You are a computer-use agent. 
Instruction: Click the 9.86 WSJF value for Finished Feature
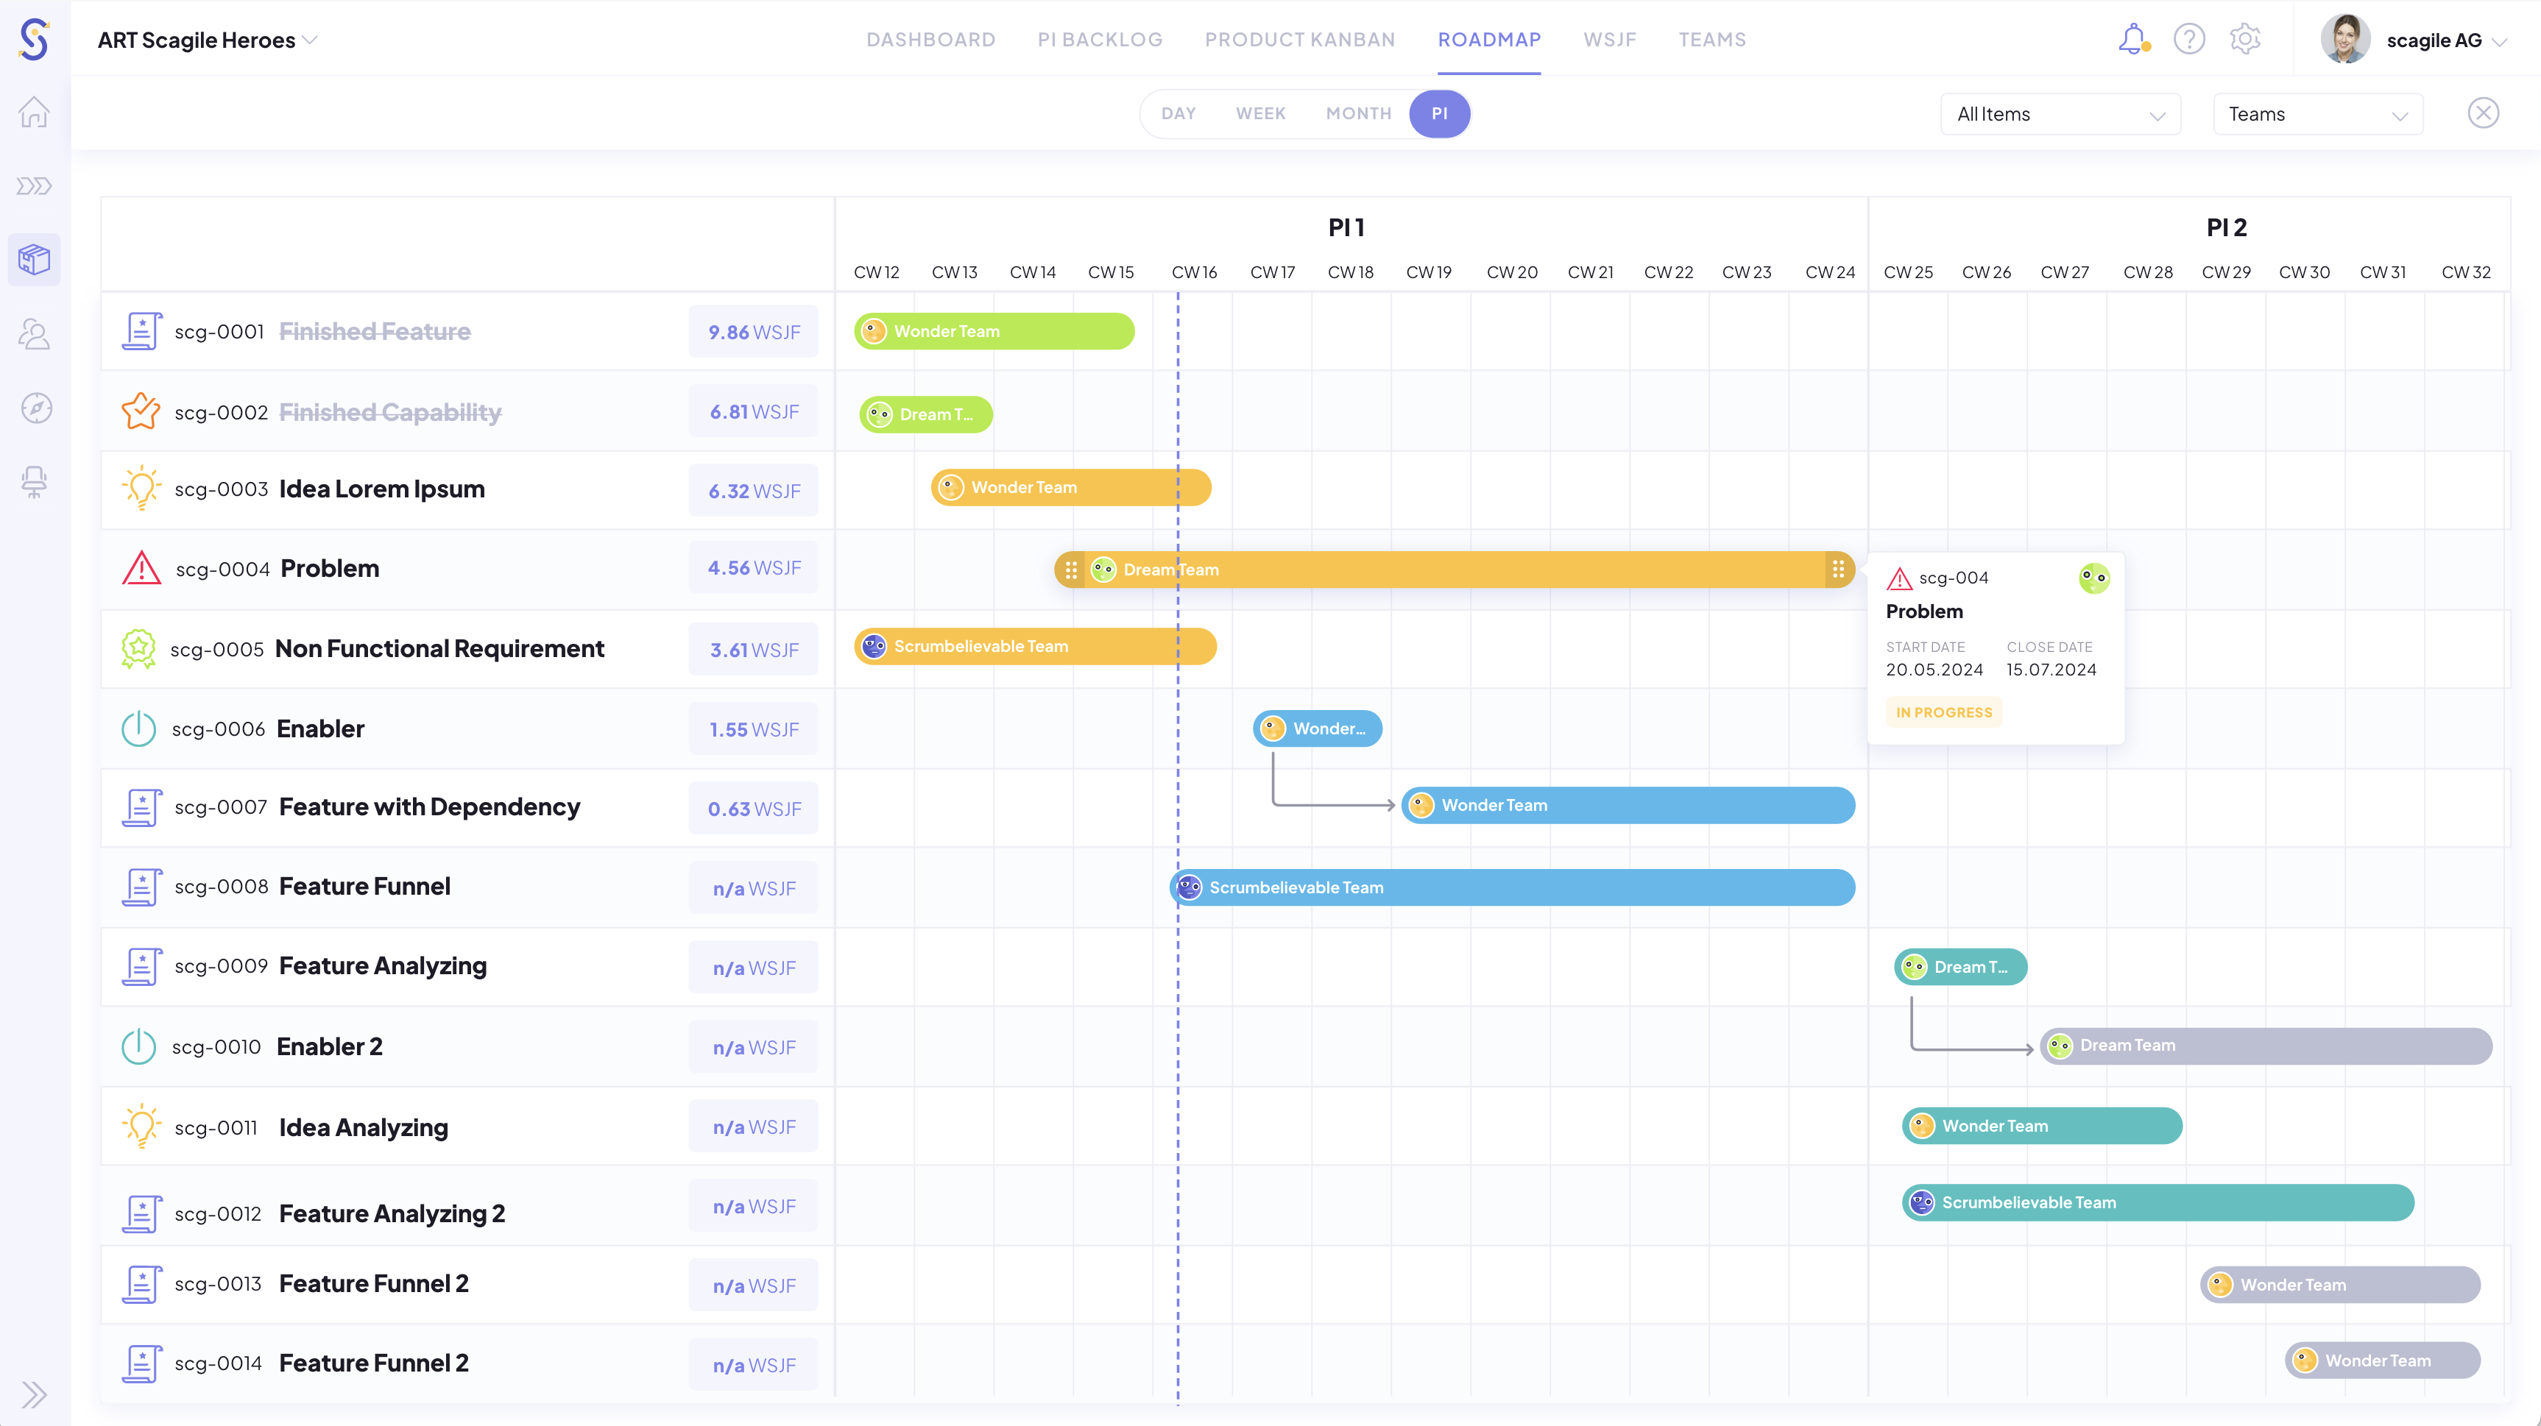click(752, 333)
